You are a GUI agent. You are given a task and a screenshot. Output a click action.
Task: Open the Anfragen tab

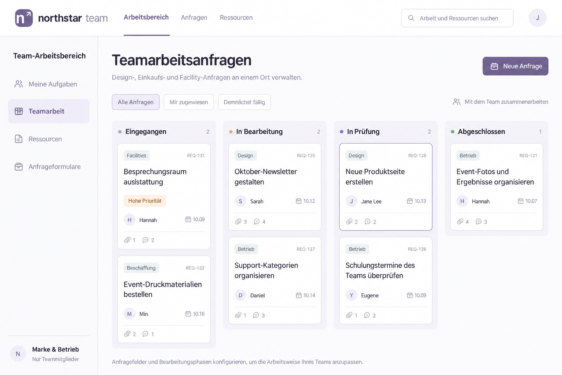[194, 18]
